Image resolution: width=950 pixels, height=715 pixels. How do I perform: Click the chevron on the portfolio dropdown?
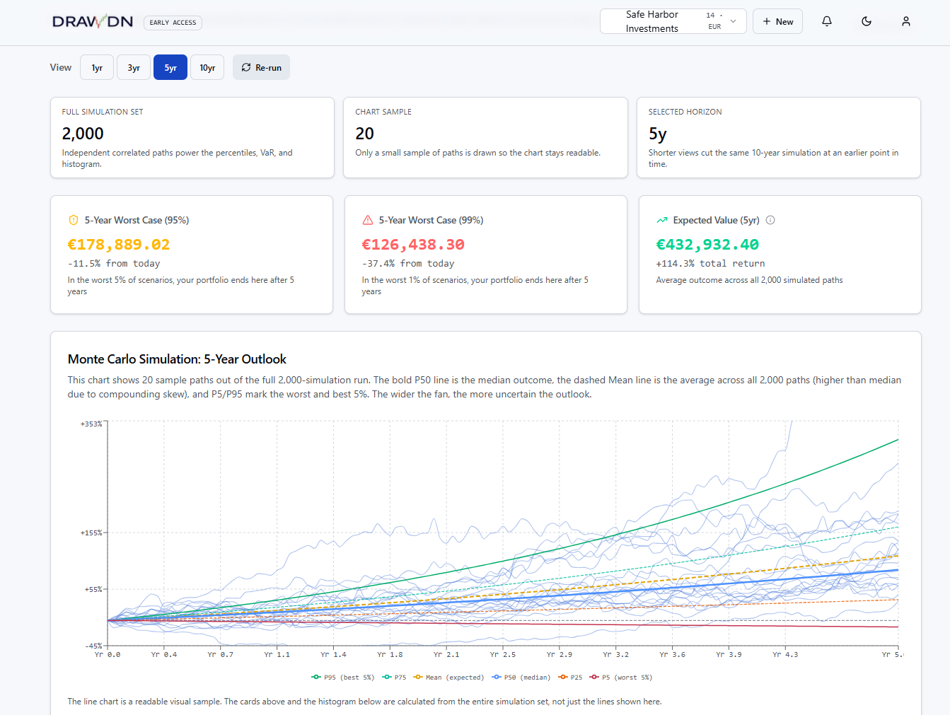point(734,21)
